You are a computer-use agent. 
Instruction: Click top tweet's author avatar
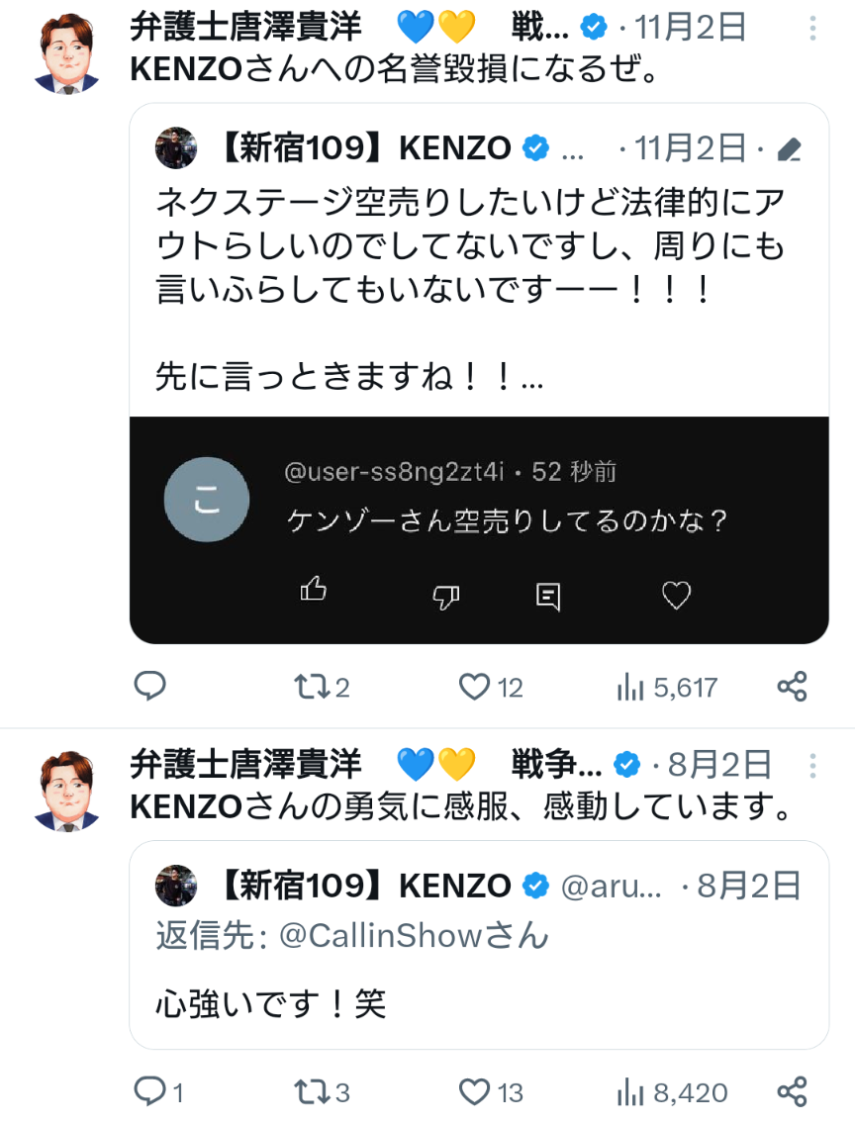point(68,54)
